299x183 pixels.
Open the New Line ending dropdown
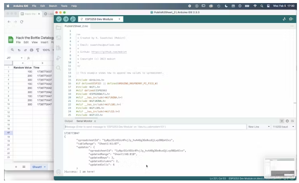coord(259,127)
